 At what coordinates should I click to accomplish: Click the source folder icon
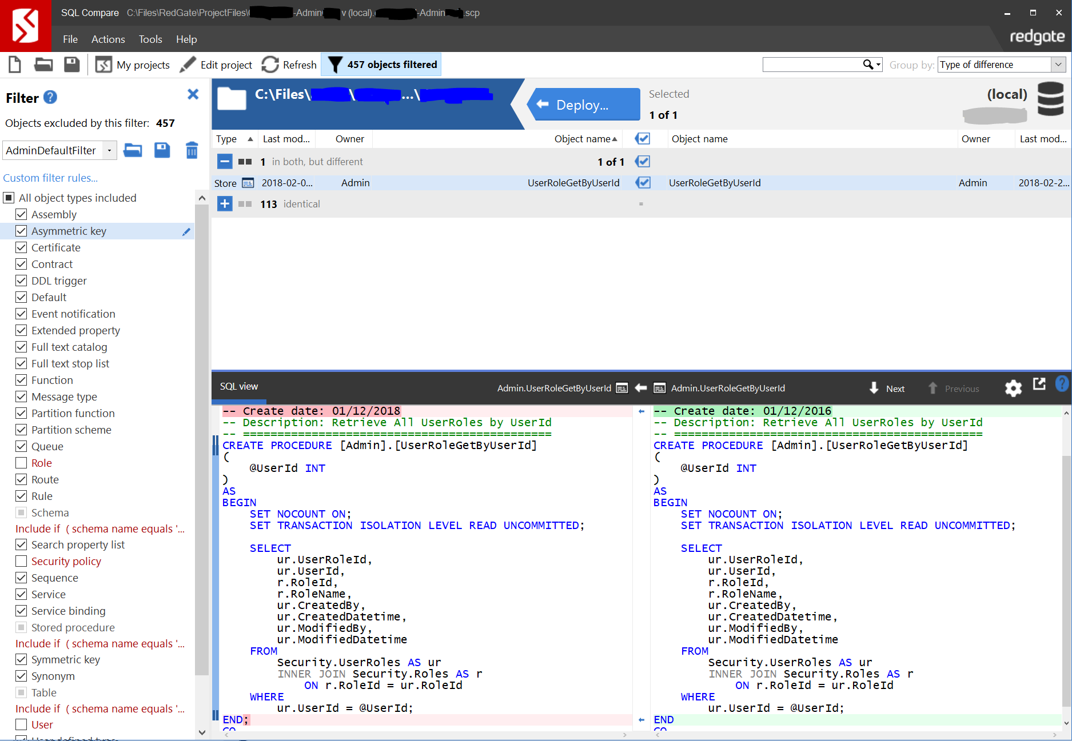[232, 98]
